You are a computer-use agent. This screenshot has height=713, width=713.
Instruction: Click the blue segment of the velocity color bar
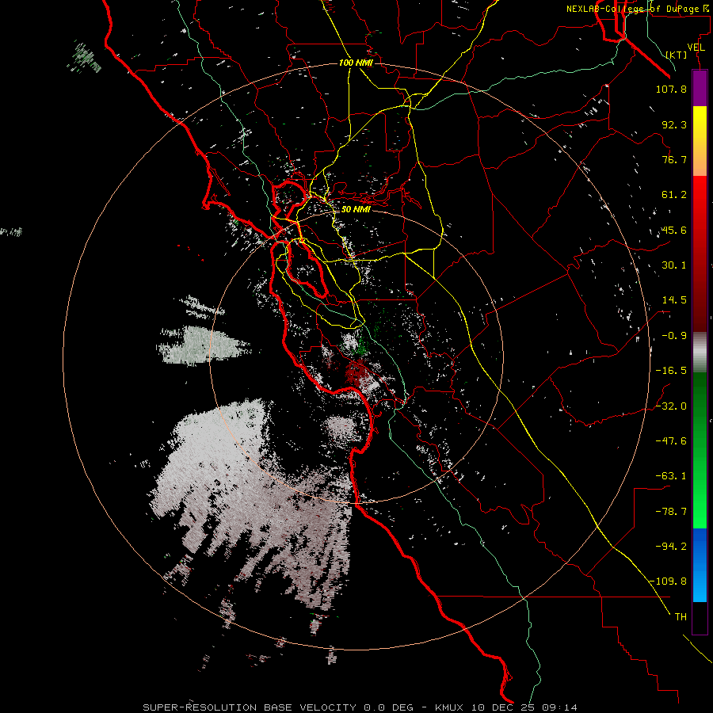(700, 565)
